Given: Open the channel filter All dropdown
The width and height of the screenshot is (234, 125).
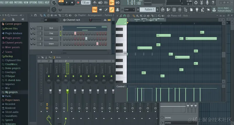Looking at the screenshot, I should 51,20.
